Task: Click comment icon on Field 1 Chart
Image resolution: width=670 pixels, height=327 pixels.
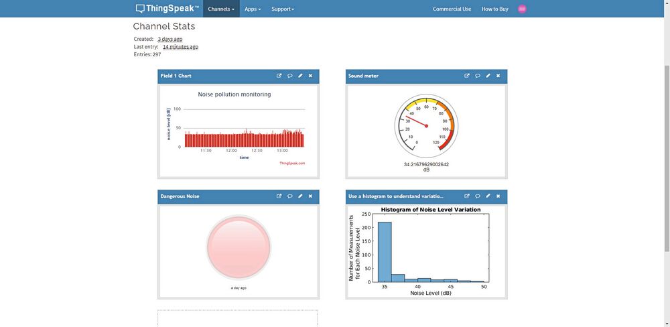Action: 290,76
